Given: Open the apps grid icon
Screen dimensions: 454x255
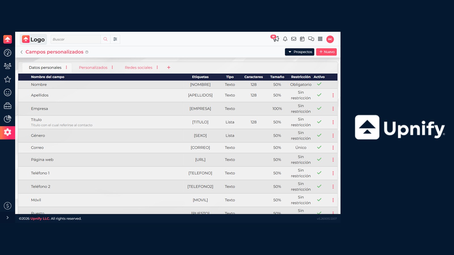Looking at the screenshot, I should coord(320,39).
